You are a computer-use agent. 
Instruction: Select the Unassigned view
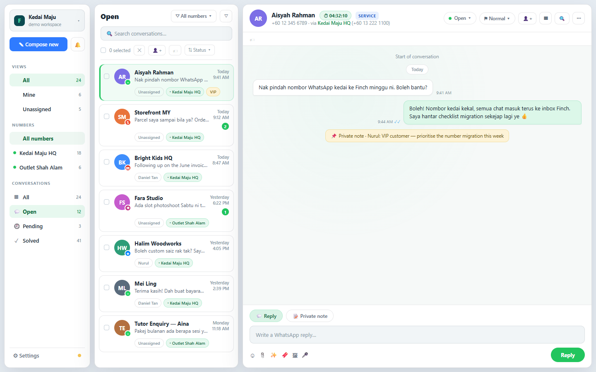click(x=47, y=109)
